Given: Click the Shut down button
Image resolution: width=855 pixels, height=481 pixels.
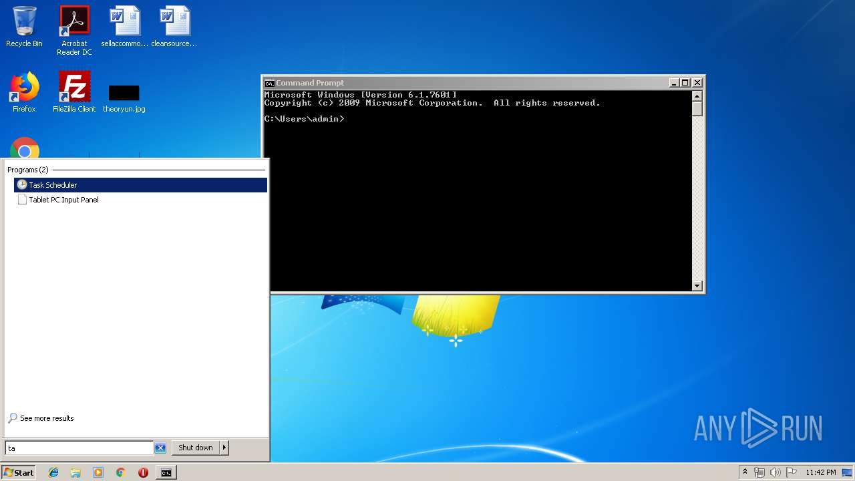Looking at the screenshot, I should (x=196, y=448).
